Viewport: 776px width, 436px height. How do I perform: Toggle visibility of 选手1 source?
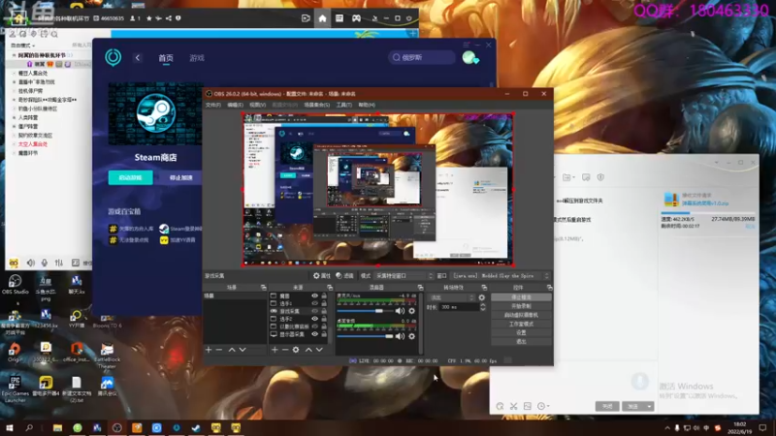pos(314,303)
